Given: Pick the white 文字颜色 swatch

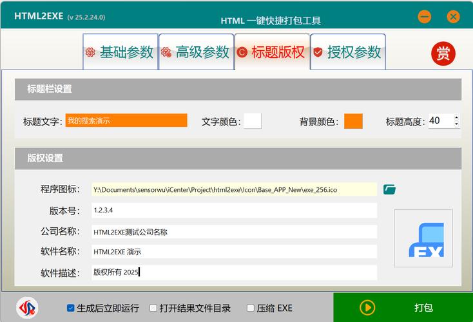Looking at the screenshot, I should click(253, 121).
